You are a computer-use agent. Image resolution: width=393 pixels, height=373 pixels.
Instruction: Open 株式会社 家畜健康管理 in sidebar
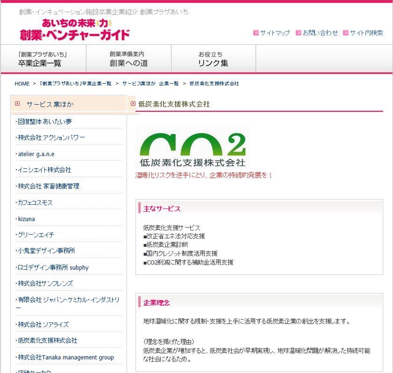(x=49, y=186)
